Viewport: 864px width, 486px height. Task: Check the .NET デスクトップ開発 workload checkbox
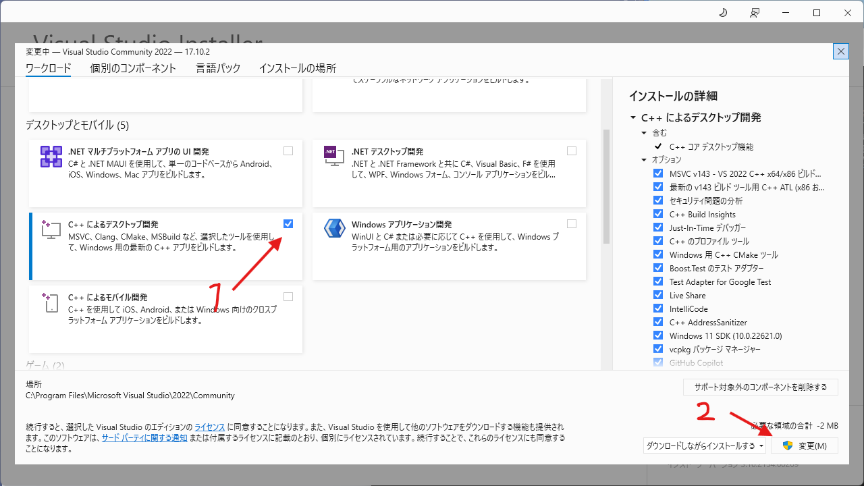click(572, 151)
